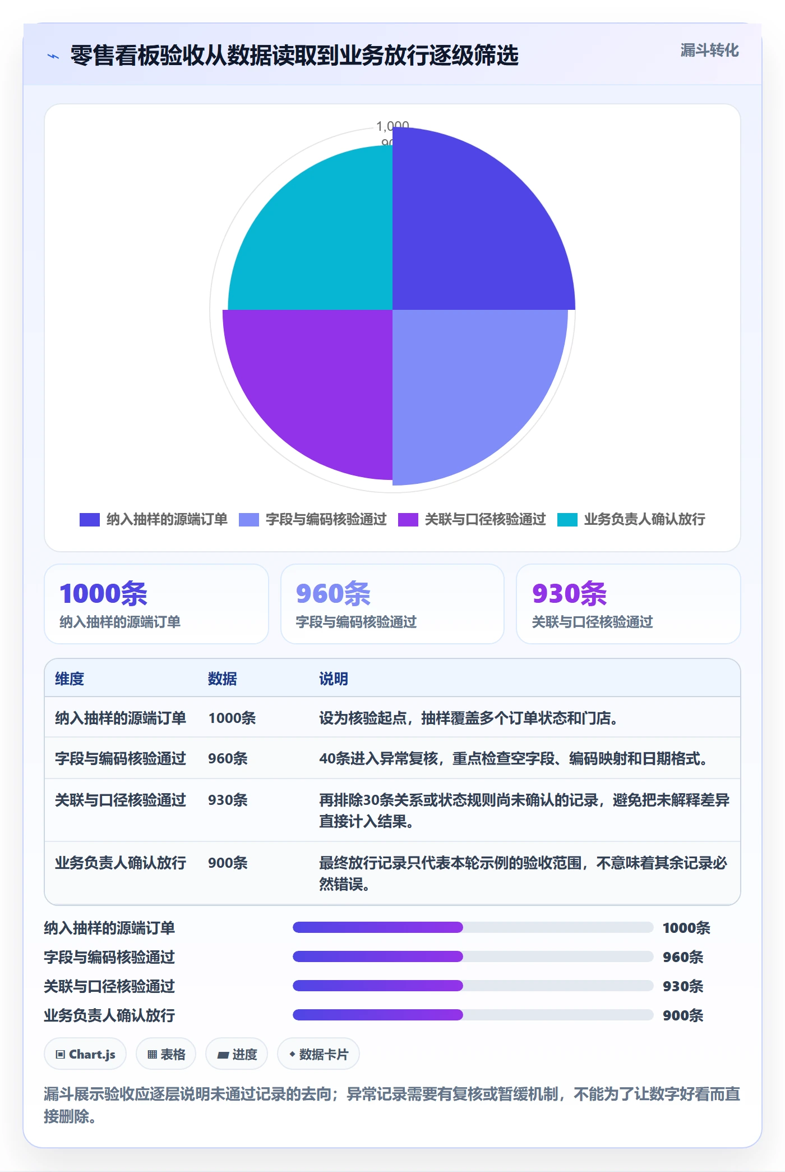Screen dimensions: 785x1172
Task: Click the legend label 业务负责人确认放行
Action: coord(645,520)
